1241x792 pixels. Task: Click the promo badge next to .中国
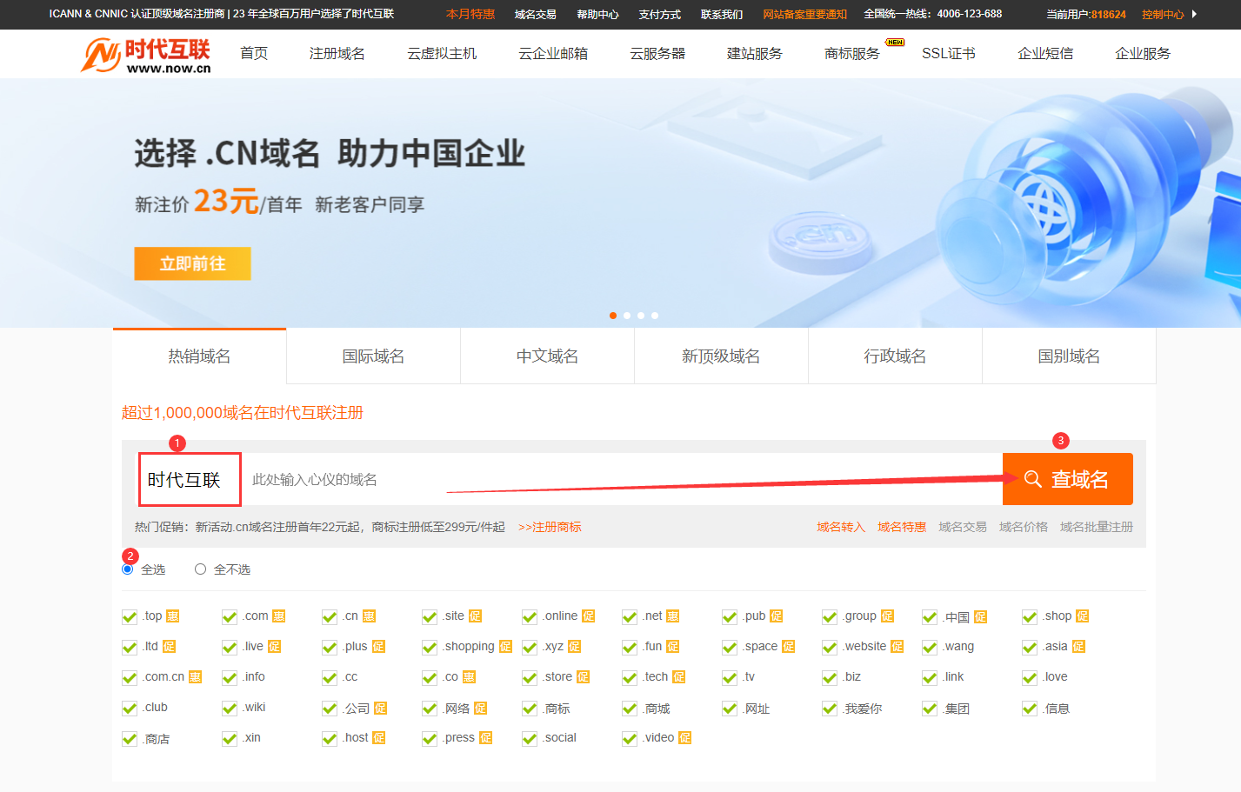pyautogui.click(x=980, y=617)
